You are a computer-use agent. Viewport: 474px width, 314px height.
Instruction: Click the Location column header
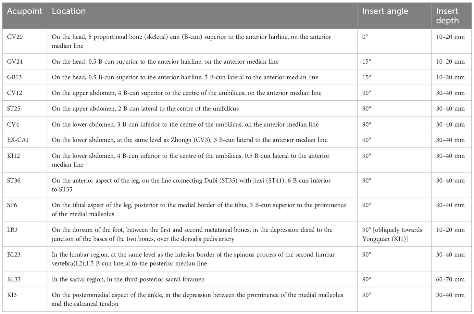[69, 11]
